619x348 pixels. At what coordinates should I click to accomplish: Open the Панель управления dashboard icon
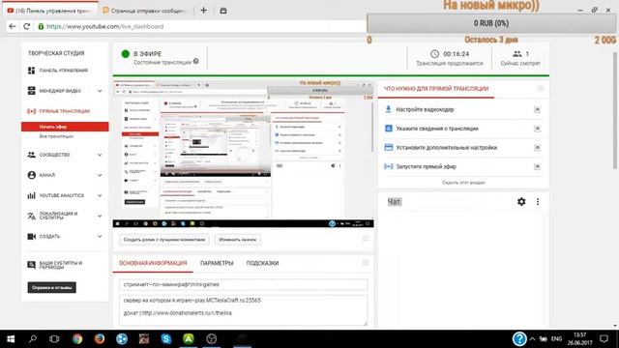click(31, 71)
